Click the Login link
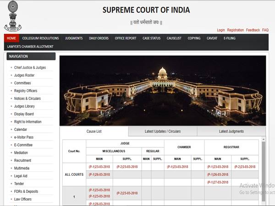 coord(221,30)
